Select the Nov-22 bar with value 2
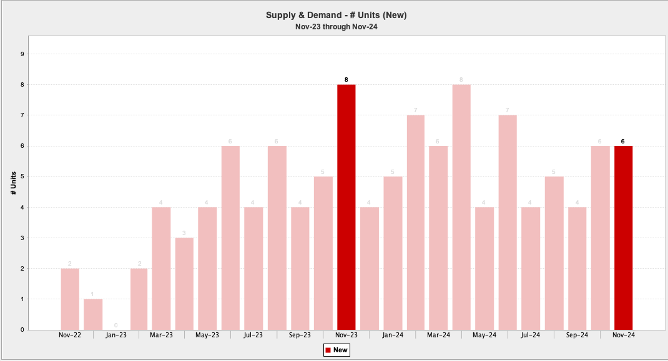The height and width of the screenshot is (361, 668). click(x=70, y=299)
